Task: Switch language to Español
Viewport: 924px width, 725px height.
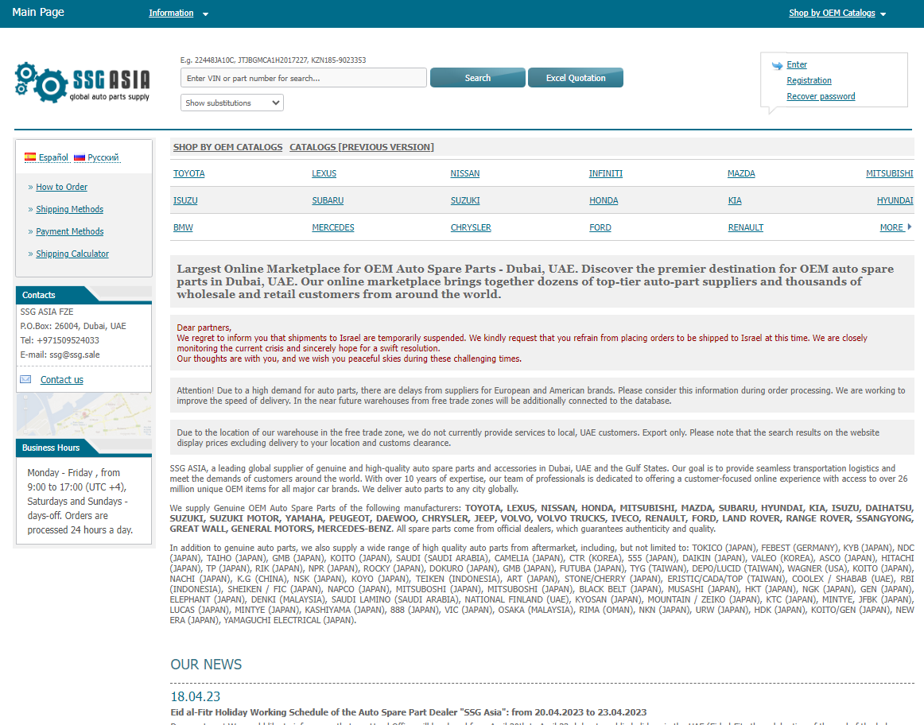Action: pyautogui.click(x=53, y=157)
